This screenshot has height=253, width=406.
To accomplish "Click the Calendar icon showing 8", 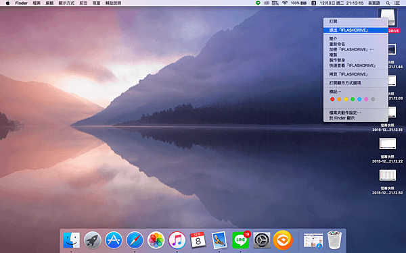I will [198, 240].
